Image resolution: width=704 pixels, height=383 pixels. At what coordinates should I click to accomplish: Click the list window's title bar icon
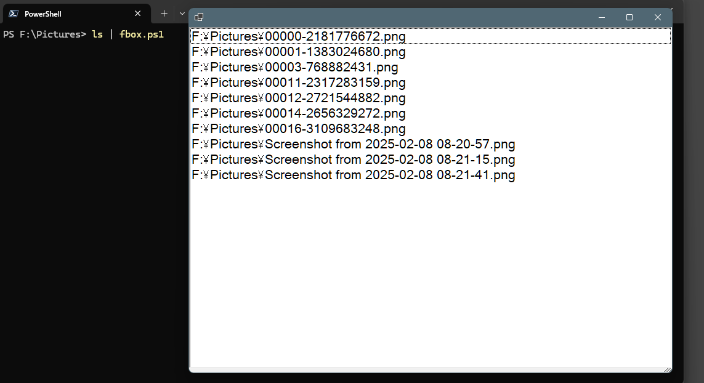[199, 17]
